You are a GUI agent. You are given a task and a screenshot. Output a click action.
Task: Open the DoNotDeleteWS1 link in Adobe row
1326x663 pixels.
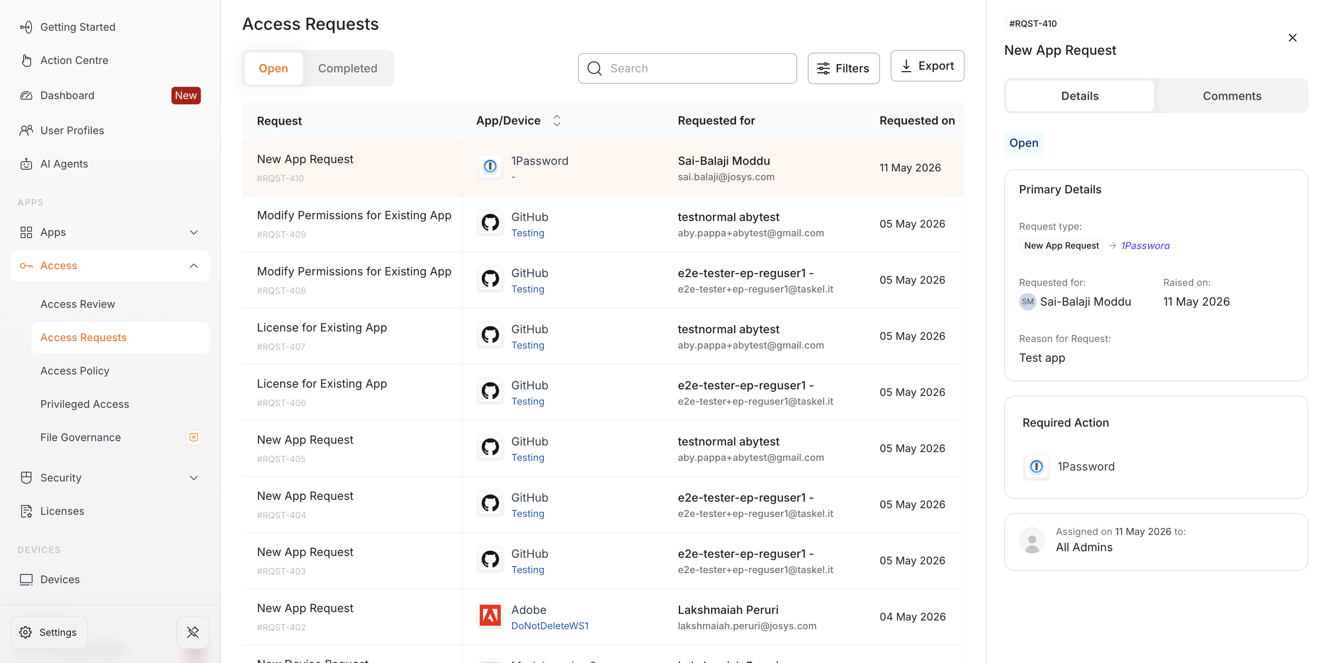549,625
